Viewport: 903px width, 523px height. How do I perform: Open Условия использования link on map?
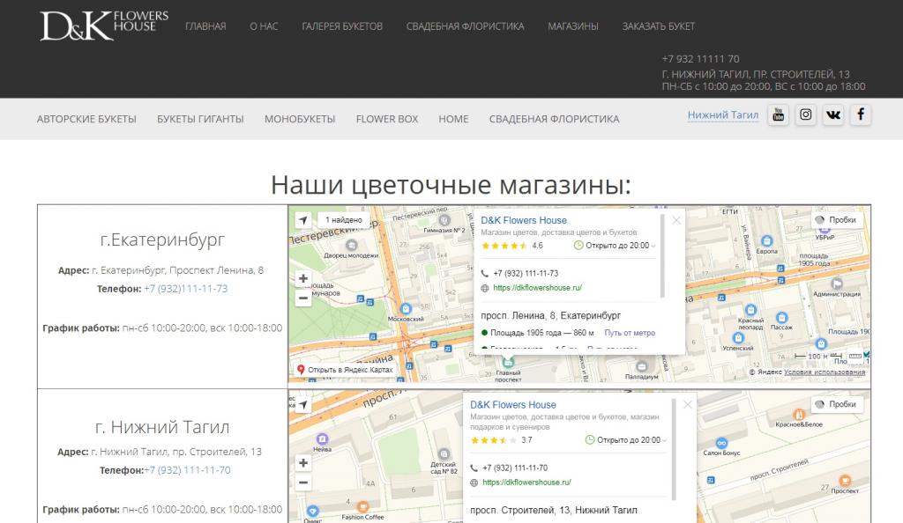pyautogui.click(x=825, y=372)
